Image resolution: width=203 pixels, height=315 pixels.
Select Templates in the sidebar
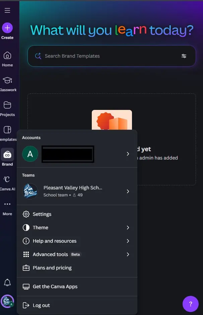[7, 134]
